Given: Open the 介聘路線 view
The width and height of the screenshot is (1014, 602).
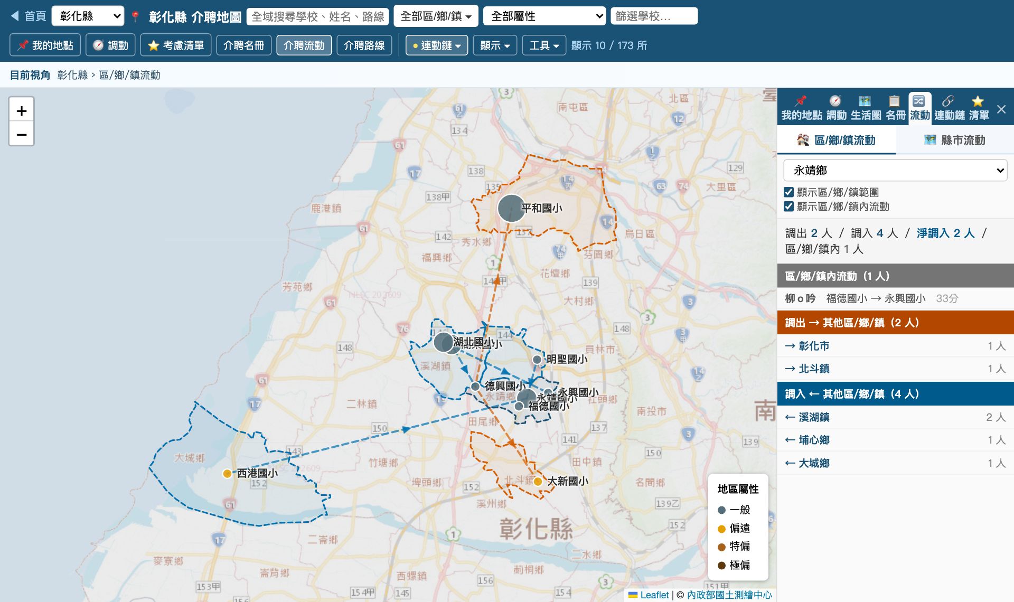Looking at the screenshot, I should coord(364,45).
